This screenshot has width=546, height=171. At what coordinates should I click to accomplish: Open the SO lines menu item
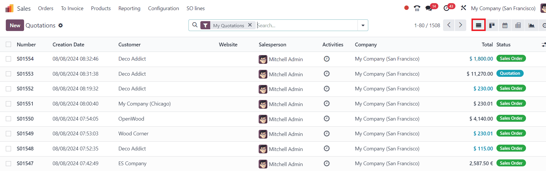tap(195, 8)
